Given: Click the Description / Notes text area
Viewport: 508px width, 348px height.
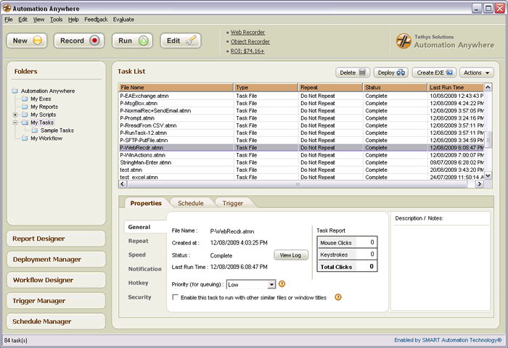Looking at the screenshot, I should click(x=441, y=268).
